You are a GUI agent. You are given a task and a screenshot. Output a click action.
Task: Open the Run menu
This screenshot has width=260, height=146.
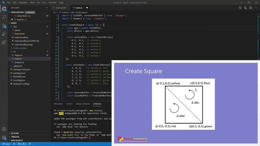(44, 2)
